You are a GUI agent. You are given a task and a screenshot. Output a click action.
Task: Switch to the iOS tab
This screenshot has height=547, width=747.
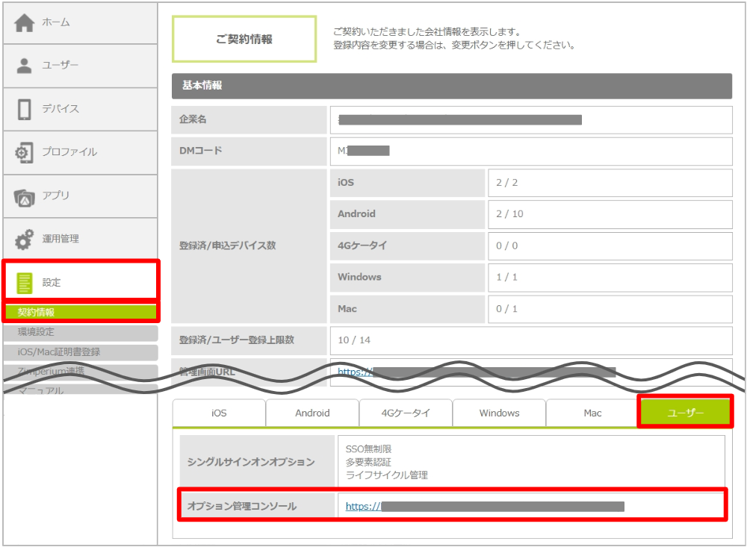[x=219, y=413]
